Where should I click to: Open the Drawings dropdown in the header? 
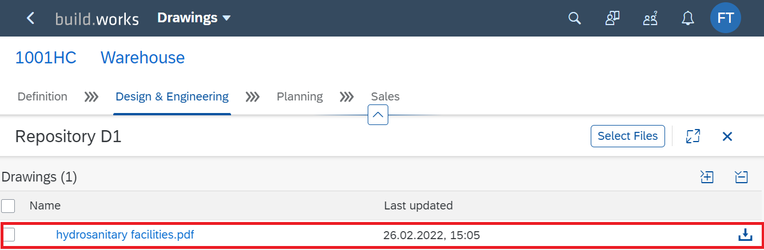(x=194, y=18)
